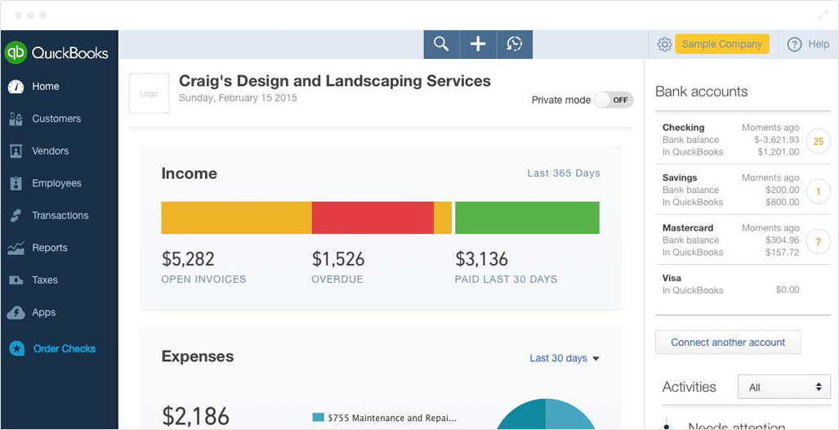Click the orange open invoices bar
This screenshot has height=430, width=839.
click(236, 218)
